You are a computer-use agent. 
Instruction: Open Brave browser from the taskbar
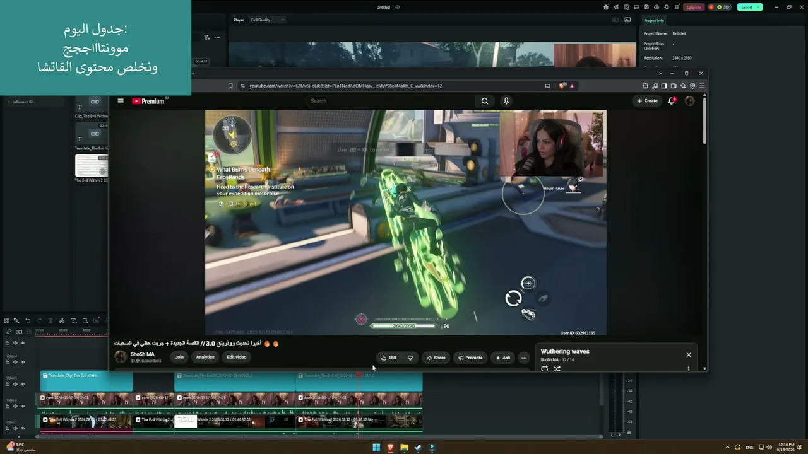[390, 448]
